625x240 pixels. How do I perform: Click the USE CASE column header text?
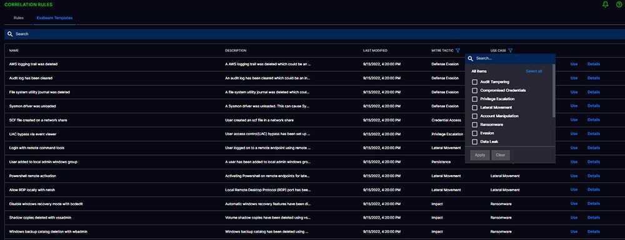tap(498, 51)
